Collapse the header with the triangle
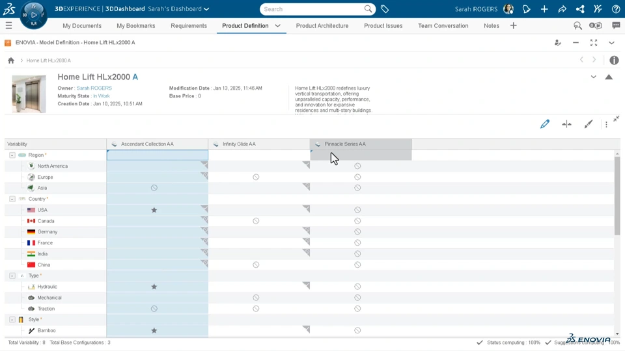 [x=609, y=77]
